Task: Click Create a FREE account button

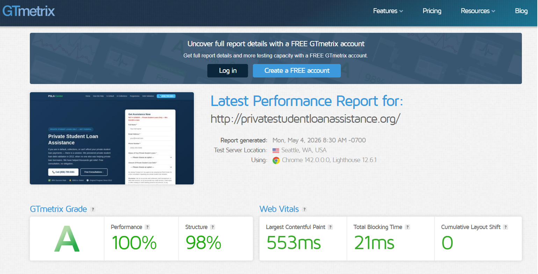Action: pyautogui.click(x=297, y=71)
